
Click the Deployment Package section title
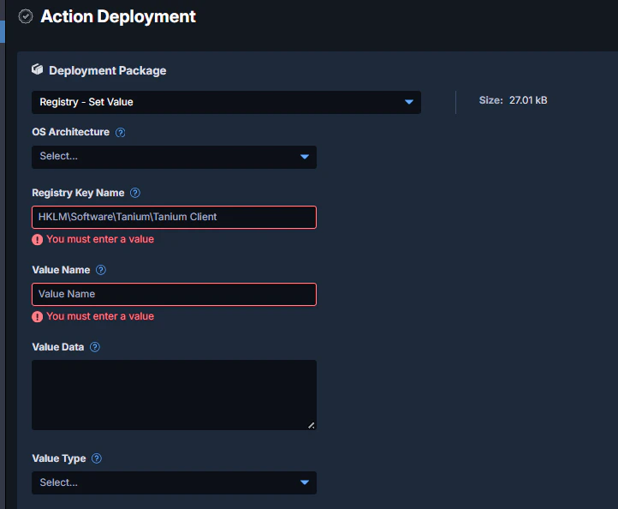pyautogui.click(x=108, y=70)
